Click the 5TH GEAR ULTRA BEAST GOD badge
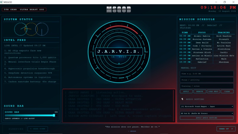 pyautogui.click(x=24, y=9)
